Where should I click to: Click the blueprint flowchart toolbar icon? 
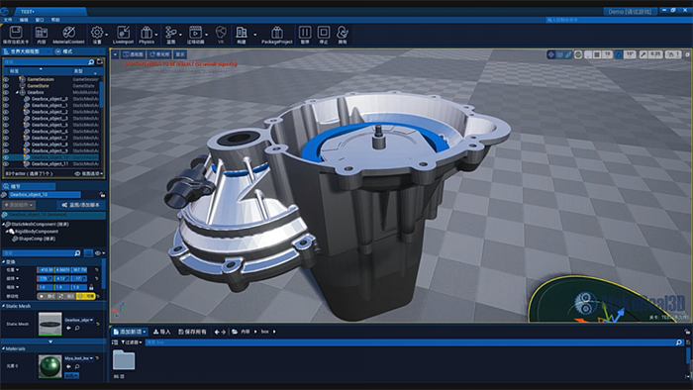pos(170,35)
